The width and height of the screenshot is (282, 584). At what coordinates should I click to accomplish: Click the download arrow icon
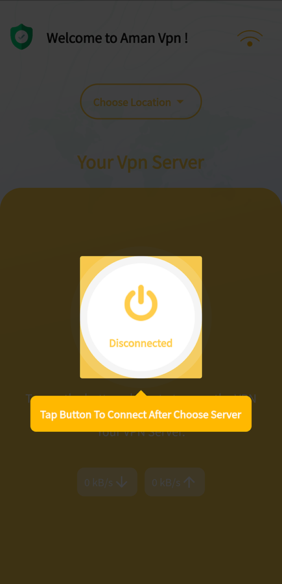(122, 482)
